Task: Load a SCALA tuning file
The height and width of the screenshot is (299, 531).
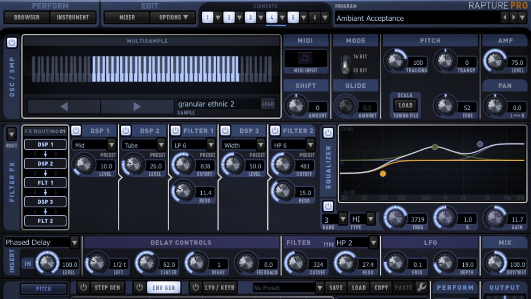Action: pos(405,105)
